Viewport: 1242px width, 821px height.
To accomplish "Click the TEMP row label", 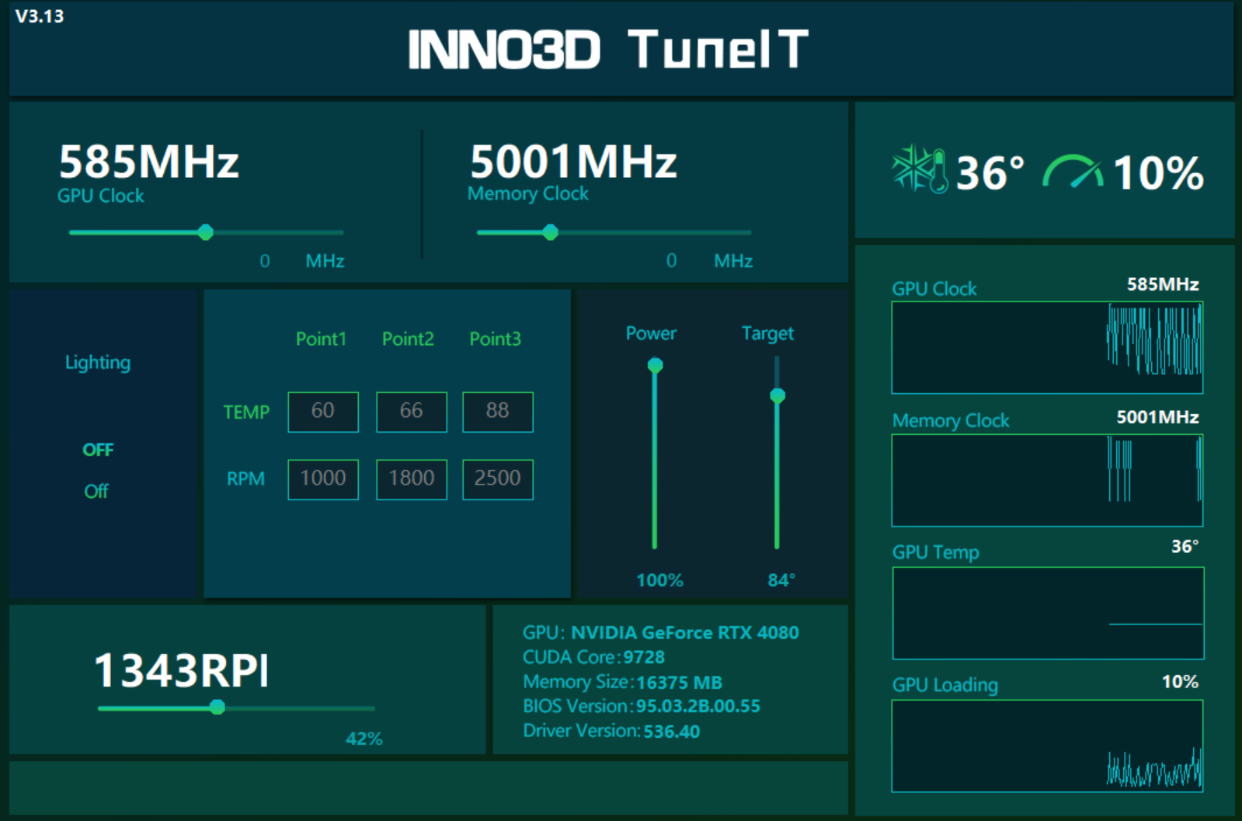I will [x=246, y=412].
